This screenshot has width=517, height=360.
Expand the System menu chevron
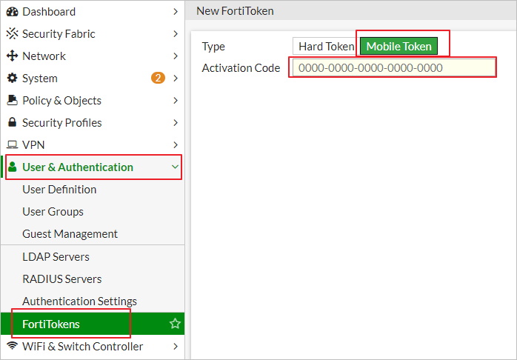(x=176, y=78)
